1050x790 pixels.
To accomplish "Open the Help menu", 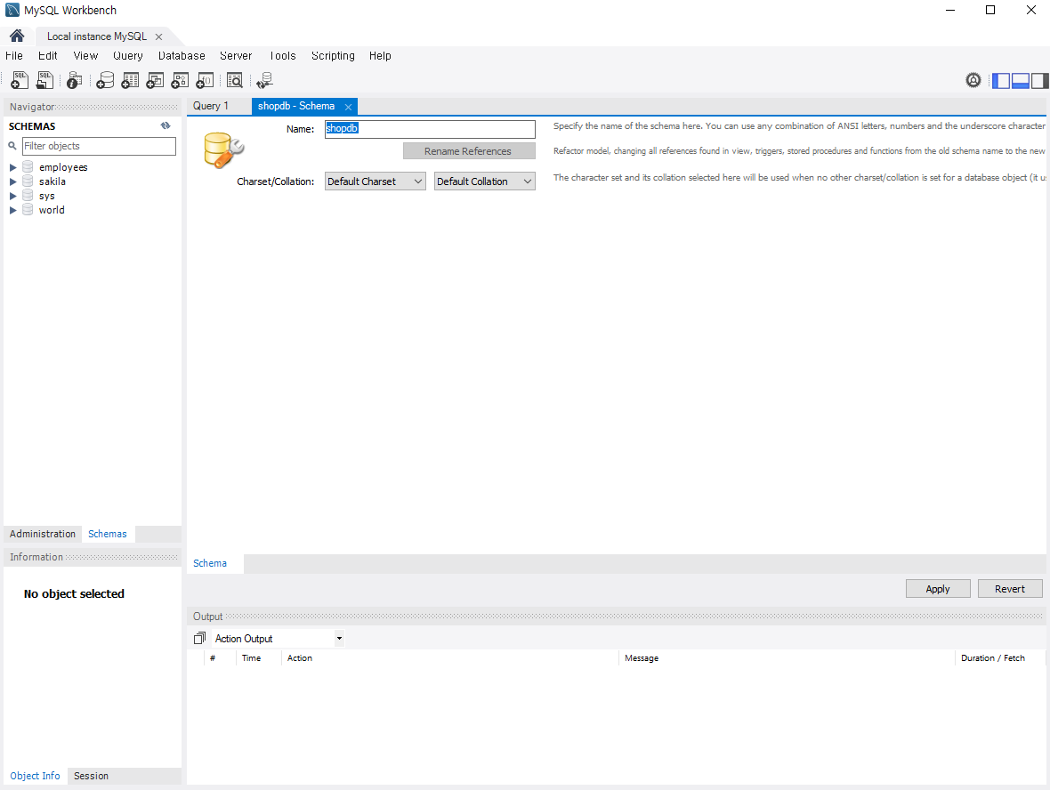I will 380,55.
